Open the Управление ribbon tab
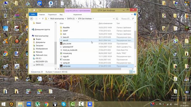Image resolution: width=191 pixels, height=107 pixels. point(78,15)
